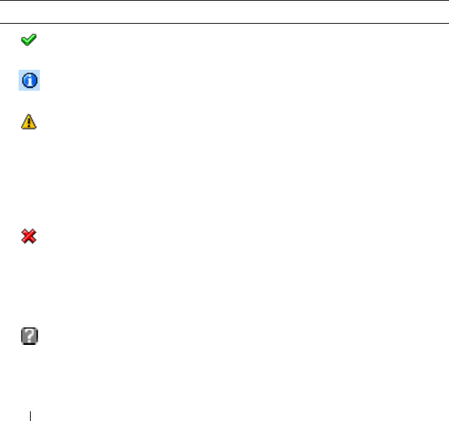Pick the unknown status gray square icon
The width and height of the screenshot is (449, 421).
pos(29,336)
